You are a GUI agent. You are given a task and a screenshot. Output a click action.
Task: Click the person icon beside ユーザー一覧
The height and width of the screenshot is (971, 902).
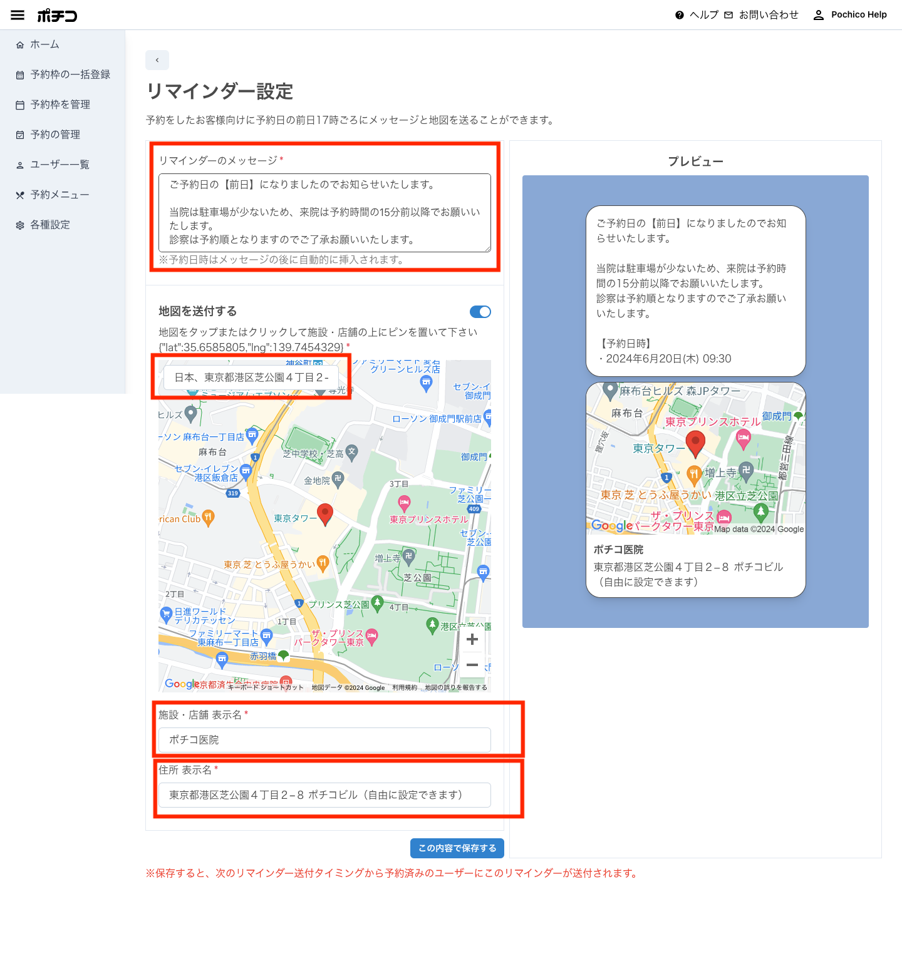[20, 165]
